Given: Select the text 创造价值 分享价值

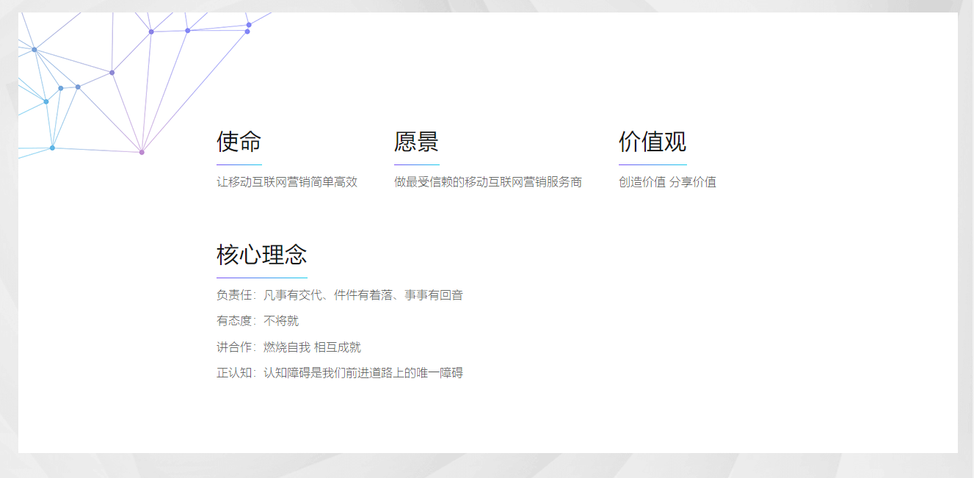Looking at the screenshot, I should [667, 182].
